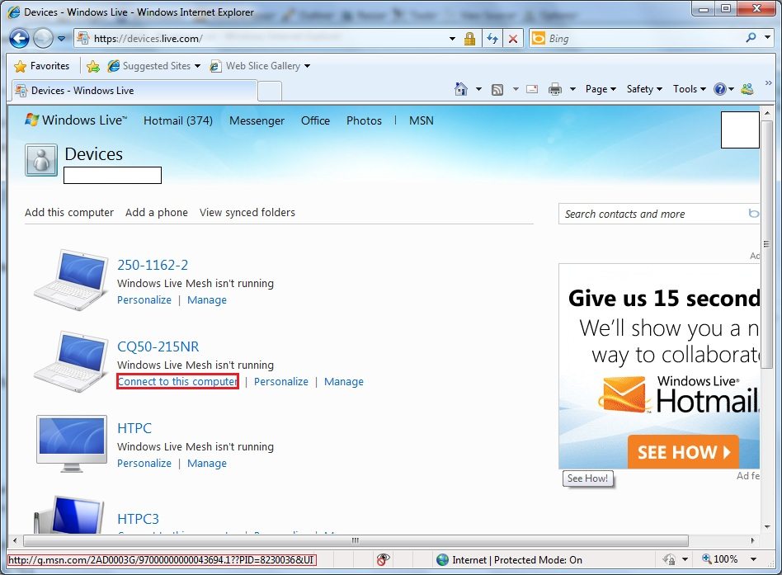782x575 pixels.
Task: Click Manage under CQ50-215NR
Action: tap(344, 382)
